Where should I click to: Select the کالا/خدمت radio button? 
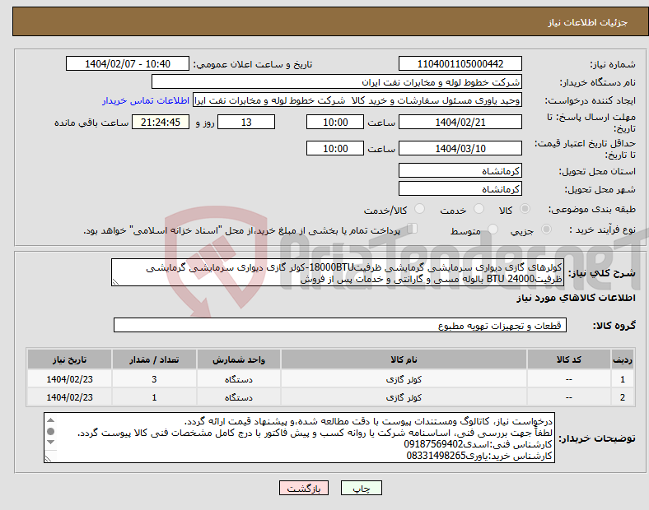pos(419,209)
